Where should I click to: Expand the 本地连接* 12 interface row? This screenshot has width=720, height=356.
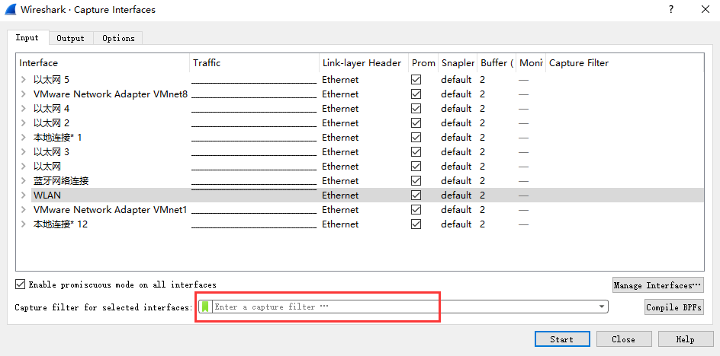click(x=24, y=224)
